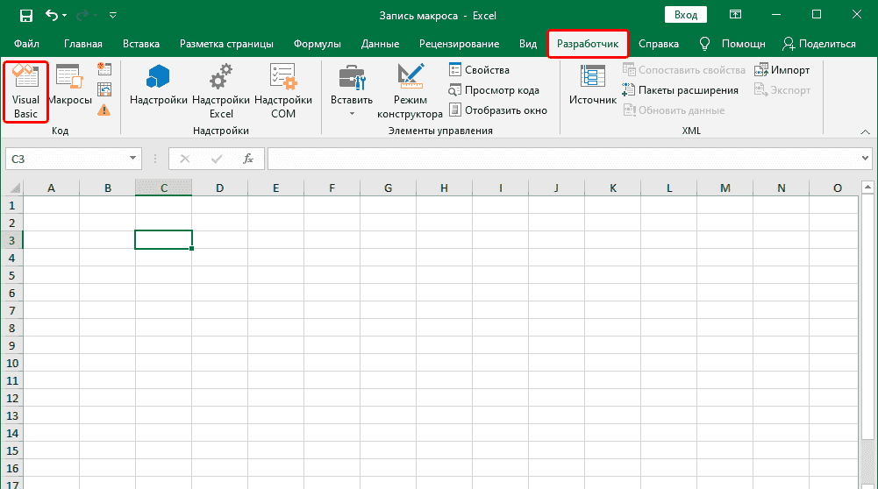Click the Вход sign-in button
The height and width of the screenshot is (489, 878).
pyautogui.click(x=686, y=15)
